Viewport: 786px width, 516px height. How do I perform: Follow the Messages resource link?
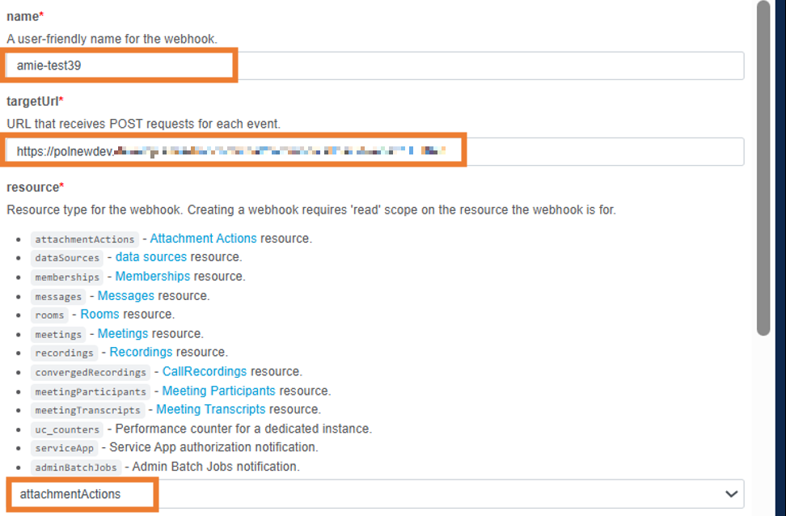tap(126, 296)
